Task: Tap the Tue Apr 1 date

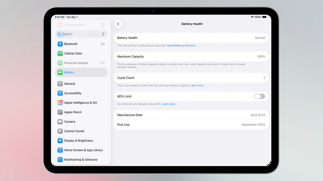Action: pos(72,17)
